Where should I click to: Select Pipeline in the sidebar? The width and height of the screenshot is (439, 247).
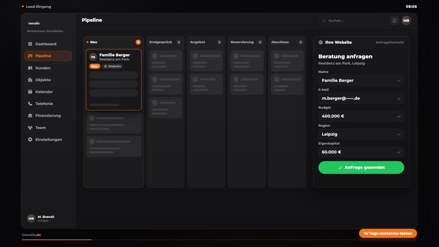[x=48, y=56]
